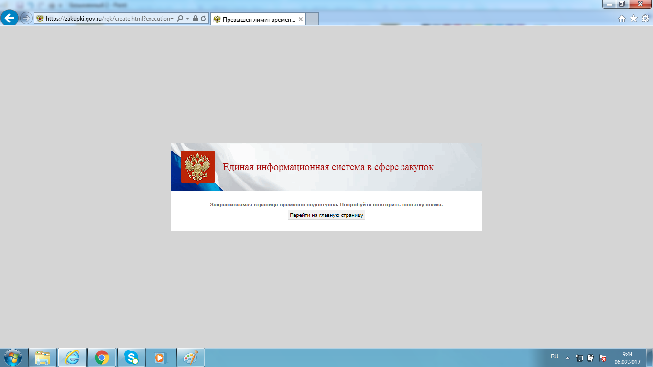Open the Home page icon
The image size is (653, 367).
[x=621, y=19]
